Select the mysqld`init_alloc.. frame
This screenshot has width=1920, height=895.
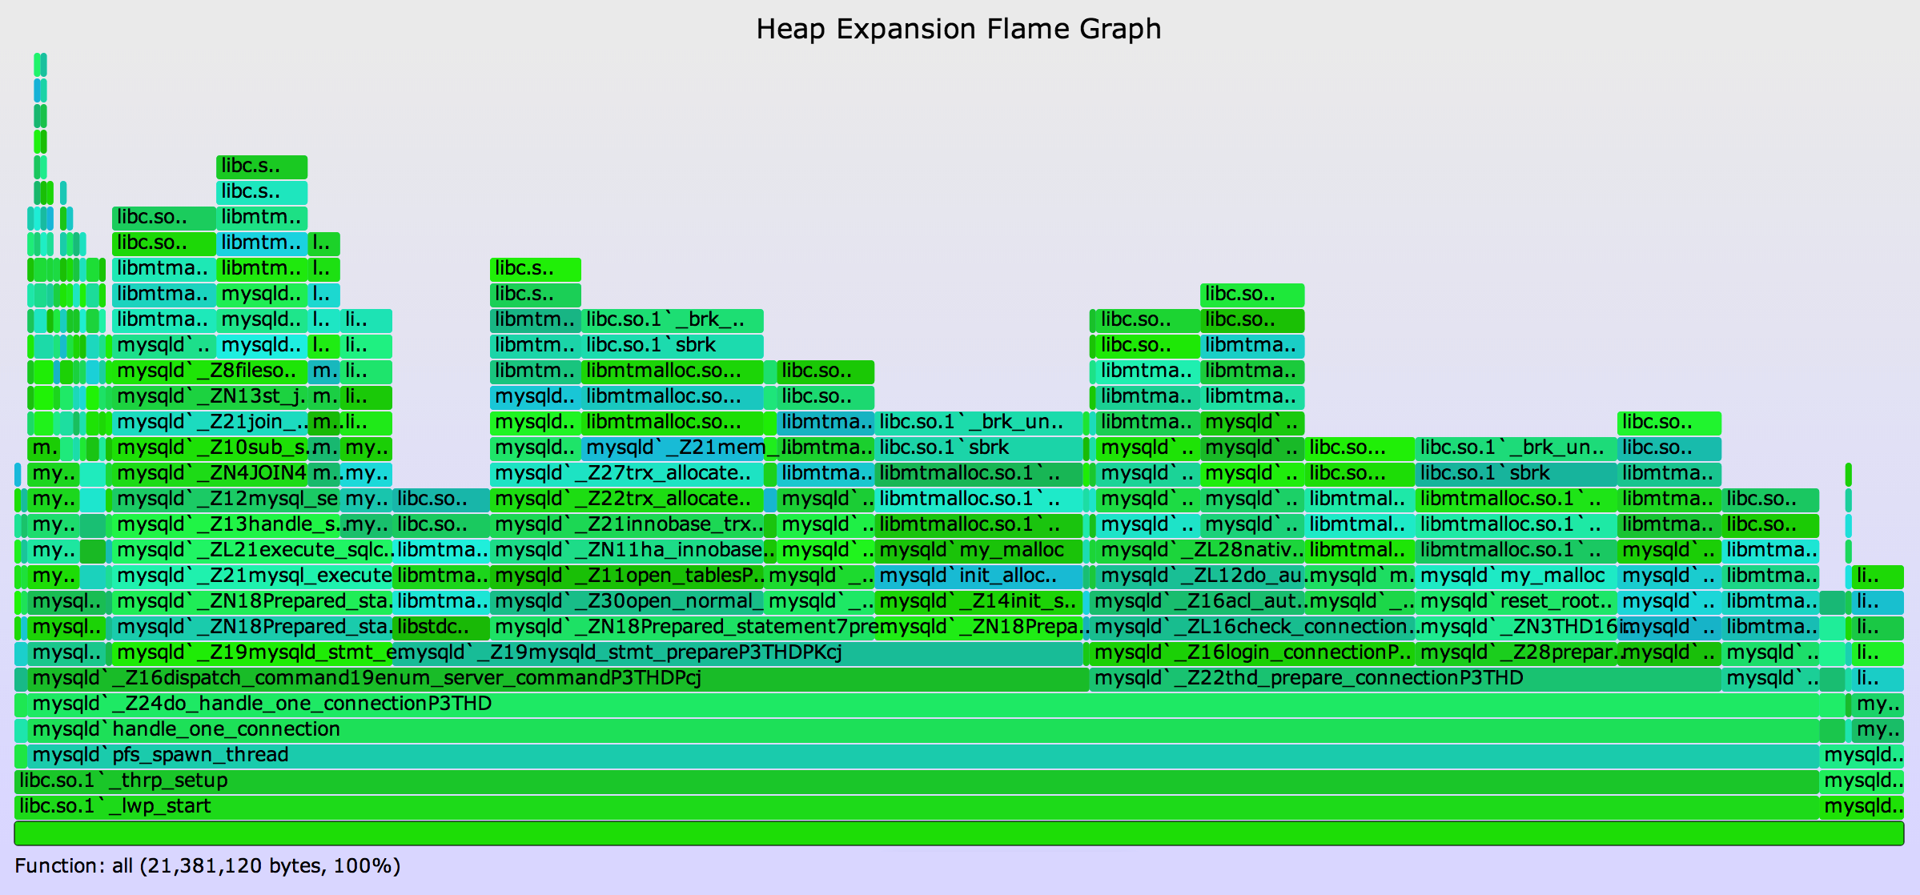point(978,576)
